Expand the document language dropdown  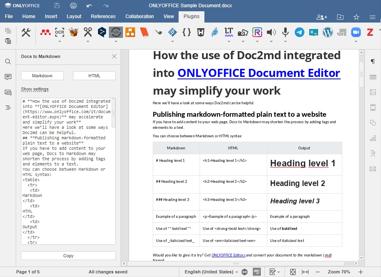click(x=211, y=272)
